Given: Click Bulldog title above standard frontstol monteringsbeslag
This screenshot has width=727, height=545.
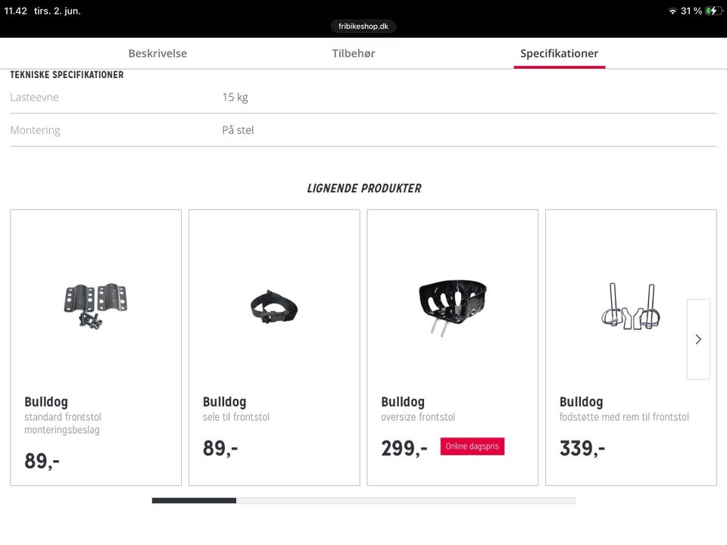Looking at the screenshot, I should (46, 402).
